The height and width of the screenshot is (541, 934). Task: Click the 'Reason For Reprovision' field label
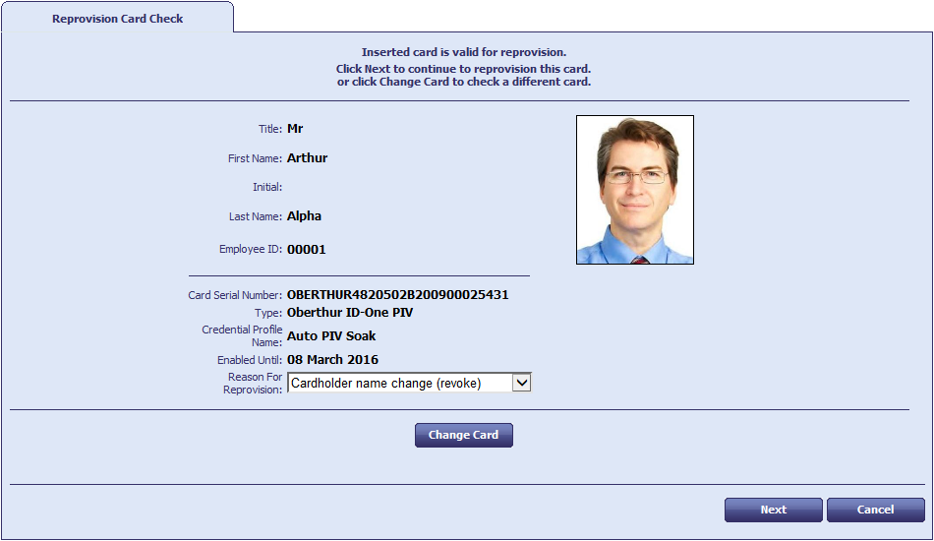click(x=254, y=383)
